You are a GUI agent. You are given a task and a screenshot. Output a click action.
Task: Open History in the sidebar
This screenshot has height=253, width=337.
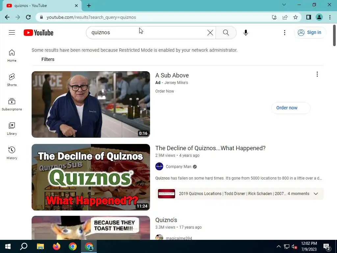[12, 153]
